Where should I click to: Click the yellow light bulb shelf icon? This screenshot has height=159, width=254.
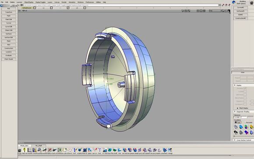point(25,150)
